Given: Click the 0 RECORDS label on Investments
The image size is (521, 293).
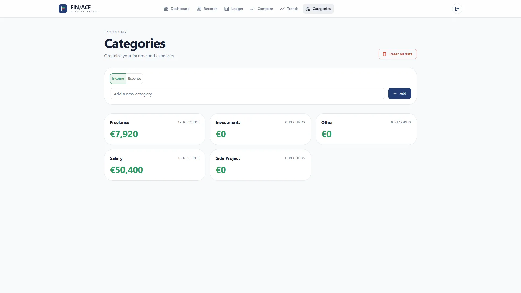Looking at the screenshot, I should [x=295, y=122].
